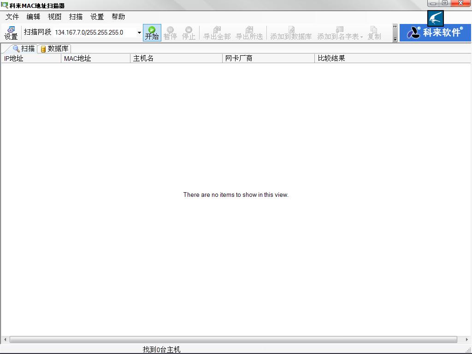The width and height of the screenshot is (472, 354).
Task: Expand the 扫描网段 subnet dropdown arrow
Action: pos(139,33)
